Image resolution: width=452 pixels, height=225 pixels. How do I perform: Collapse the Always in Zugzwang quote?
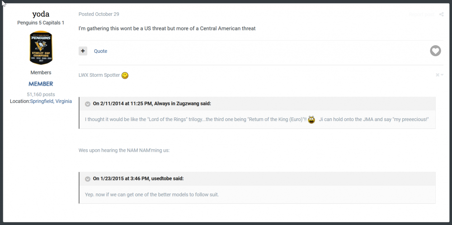[x=88, y=104]
